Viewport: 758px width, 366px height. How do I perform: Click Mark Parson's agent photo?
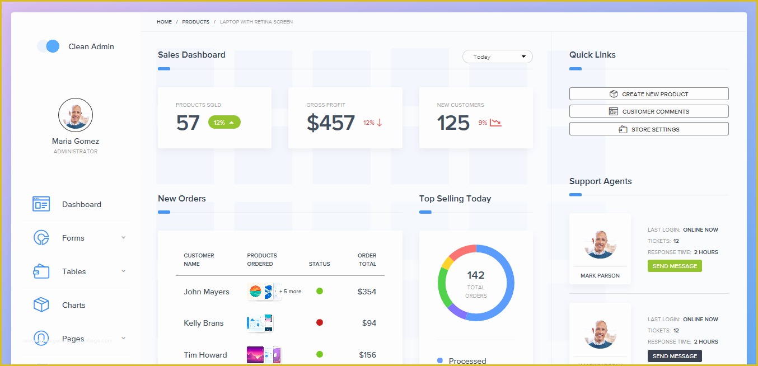(x=600, y=244)
